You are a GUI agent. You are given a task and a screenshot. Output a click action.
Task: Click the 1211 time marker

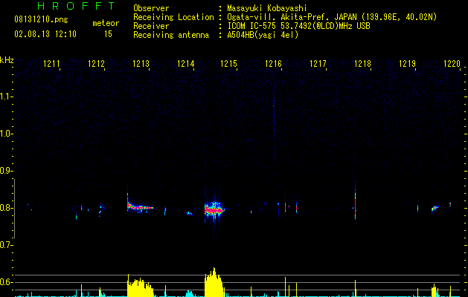(x=51, y=64)
